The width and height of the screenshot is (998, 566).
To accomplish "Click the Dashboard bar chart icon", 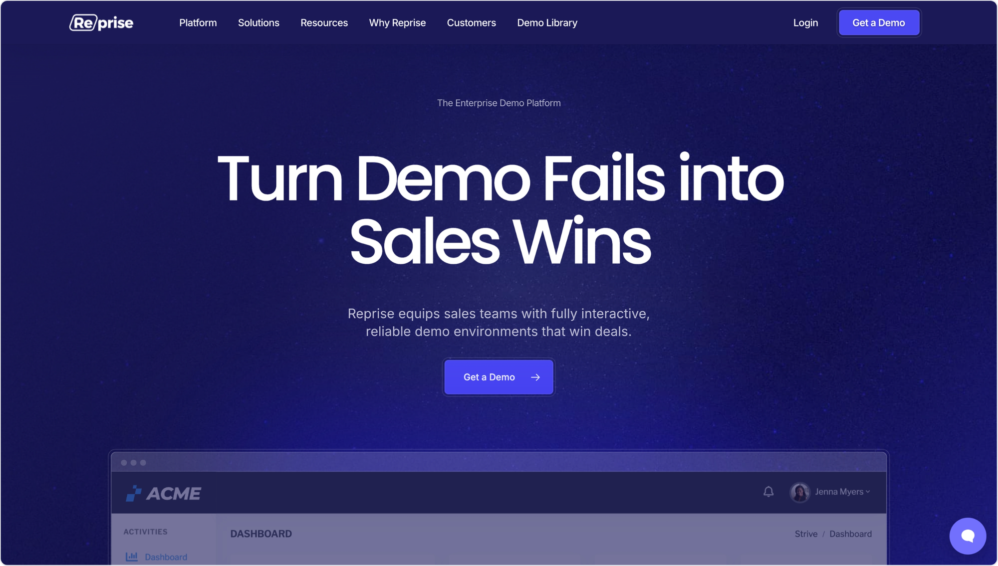I will 132,557.
